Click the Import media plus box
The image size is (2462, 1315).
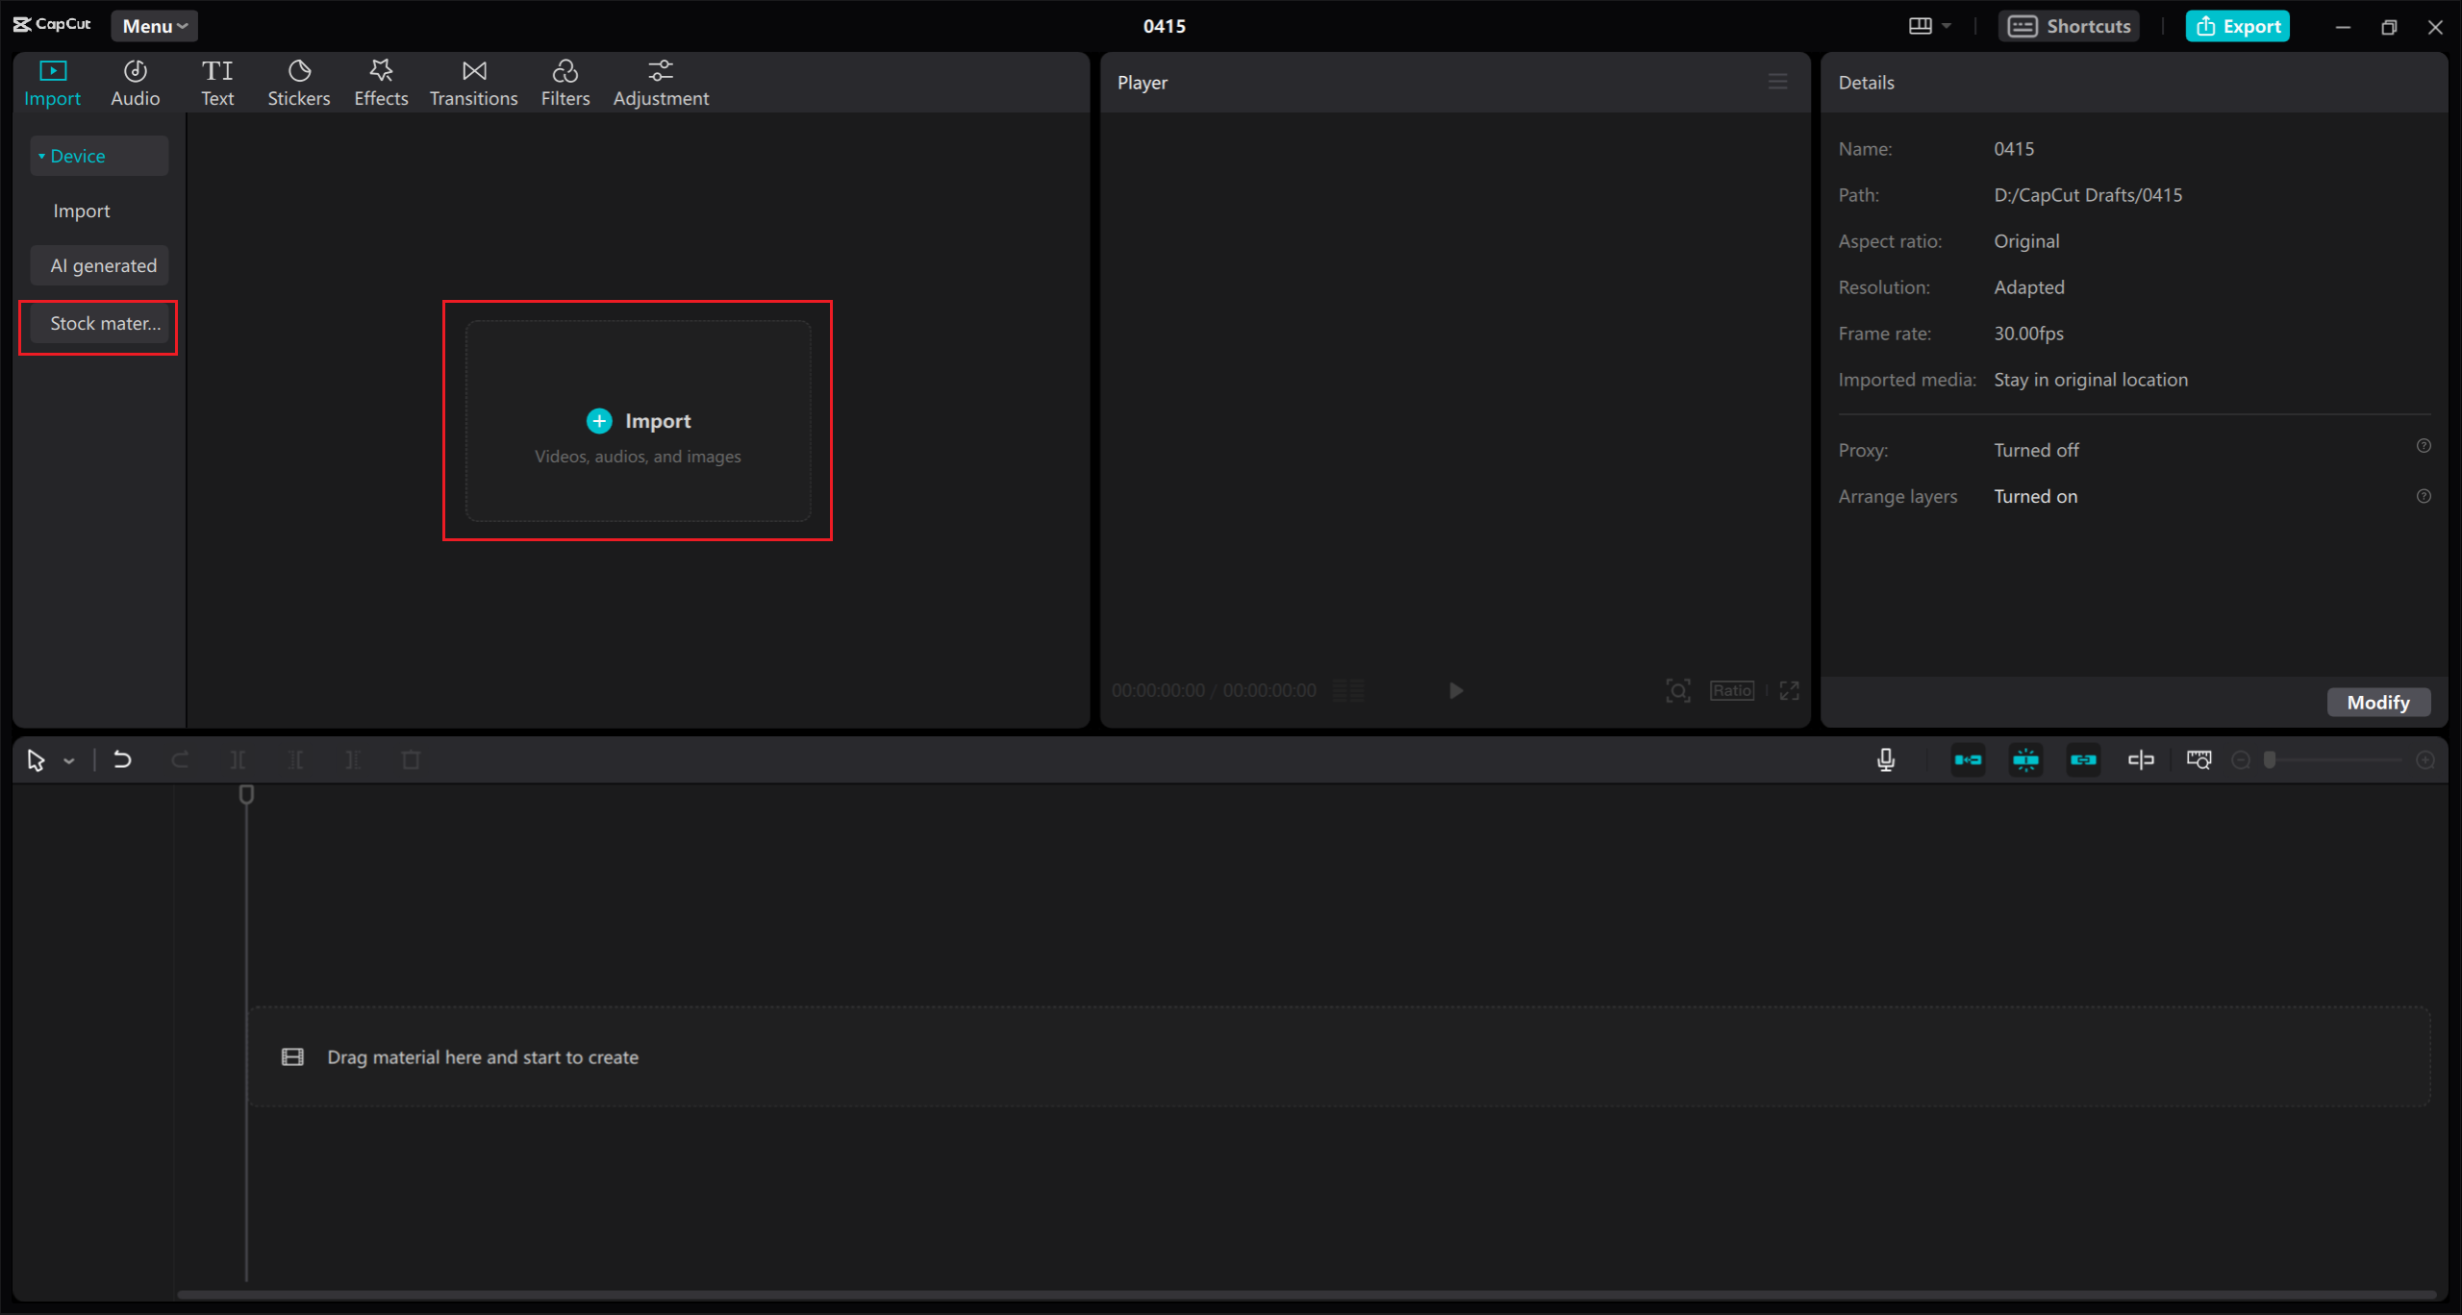[x=639, y=421]
